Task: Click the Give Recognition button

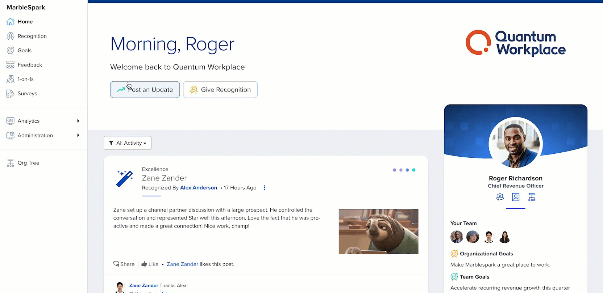Action: coord(220,90)
